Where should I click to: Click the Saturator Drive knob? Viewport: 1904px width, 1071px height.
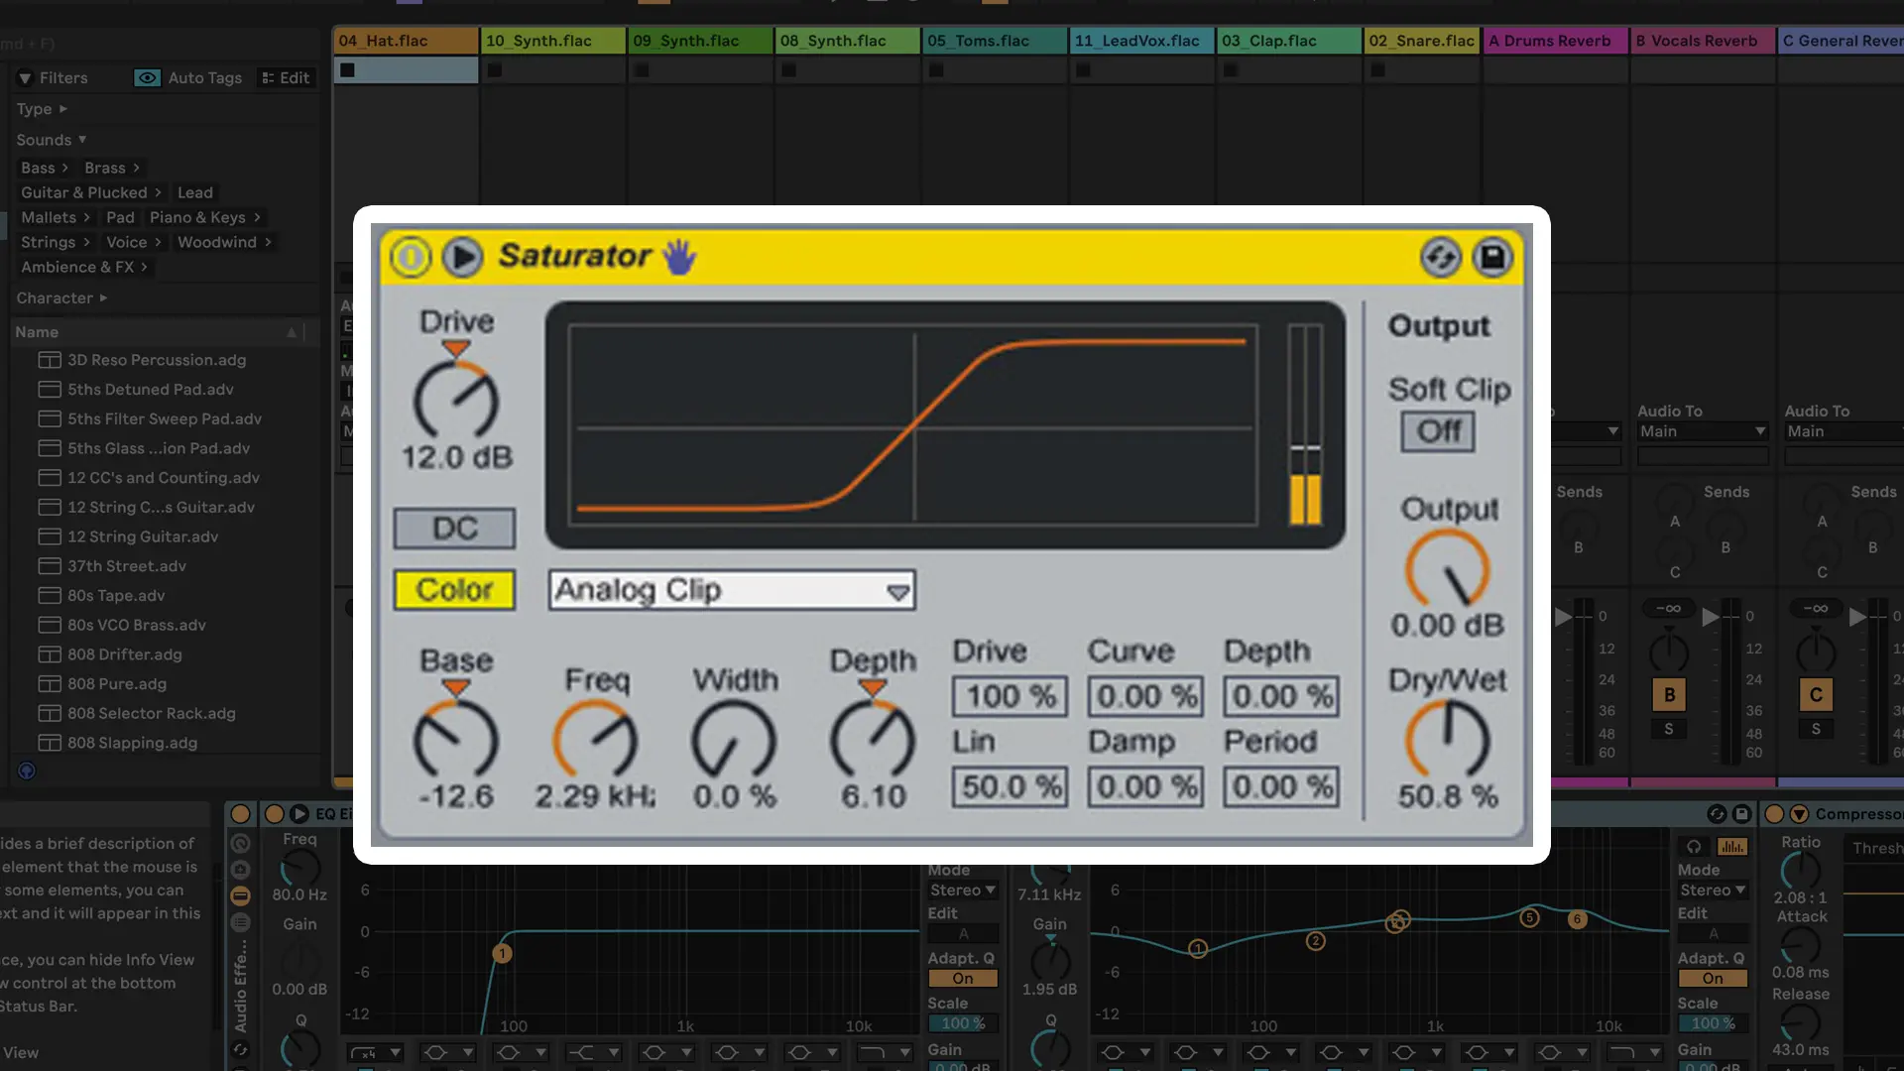coord(455,400)
